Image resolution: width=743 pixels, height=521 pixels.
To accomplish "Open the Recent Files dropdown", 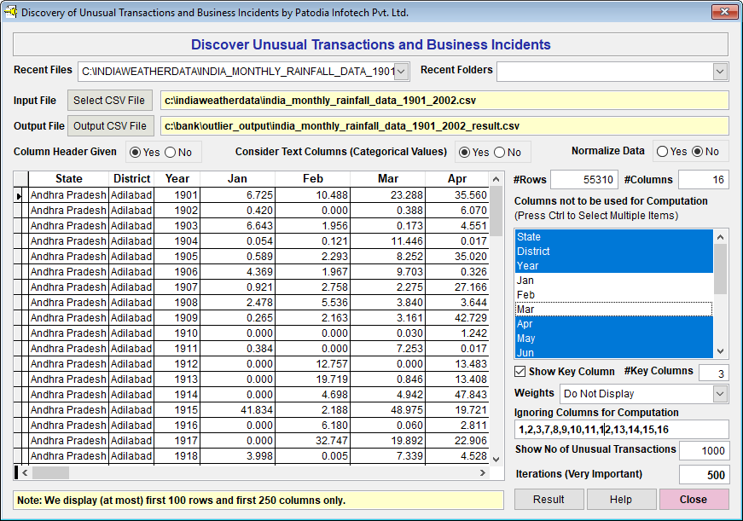I will click(402, 72).
